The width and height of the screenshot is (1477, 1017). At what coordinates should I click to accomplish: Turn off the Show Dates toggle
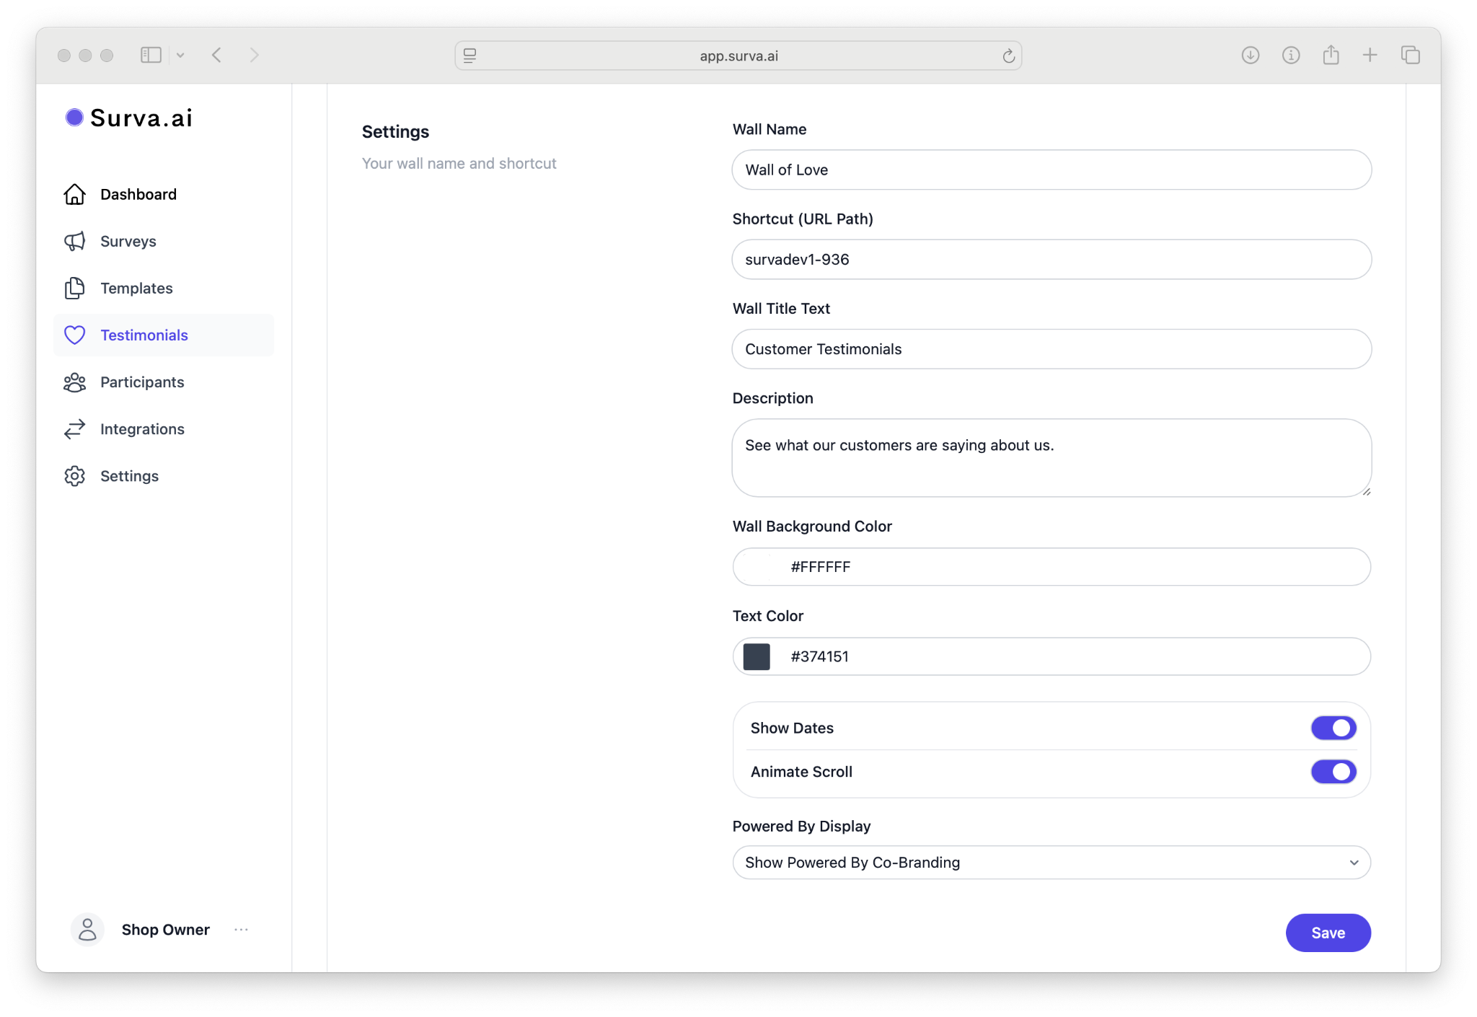pyautogui.click(x=1333, y=728)
